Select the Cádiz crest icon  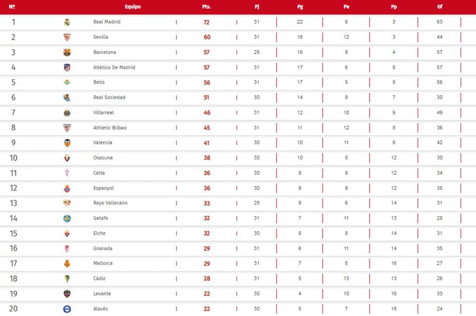[67, 279]
